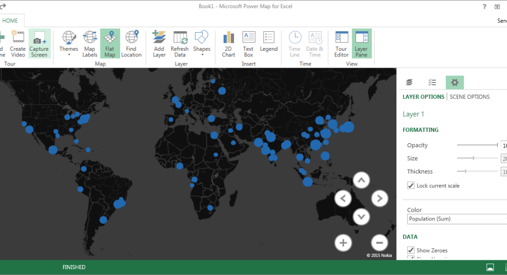Select the HOME ribbon tab

pos(10,21)
